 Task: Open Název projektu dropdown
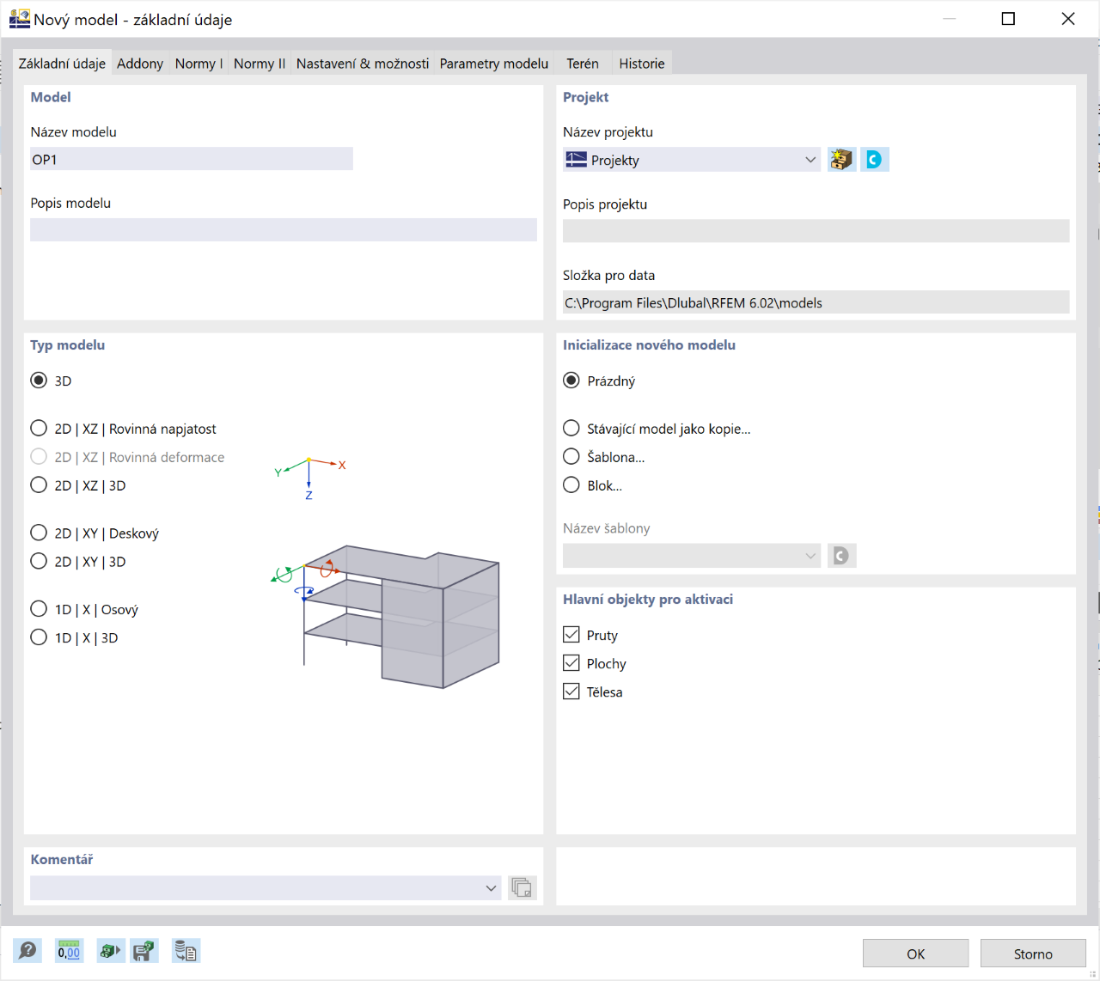click(692, 160)
